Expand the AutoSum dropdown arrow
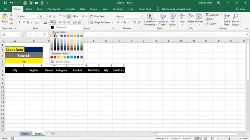This screenshot has width=250, height=140. click(221, 15)
